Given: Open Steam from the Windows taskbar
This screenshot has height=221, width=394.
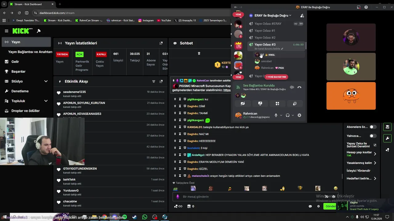Looking at the screenshot, I should click(x=135, y=217).
